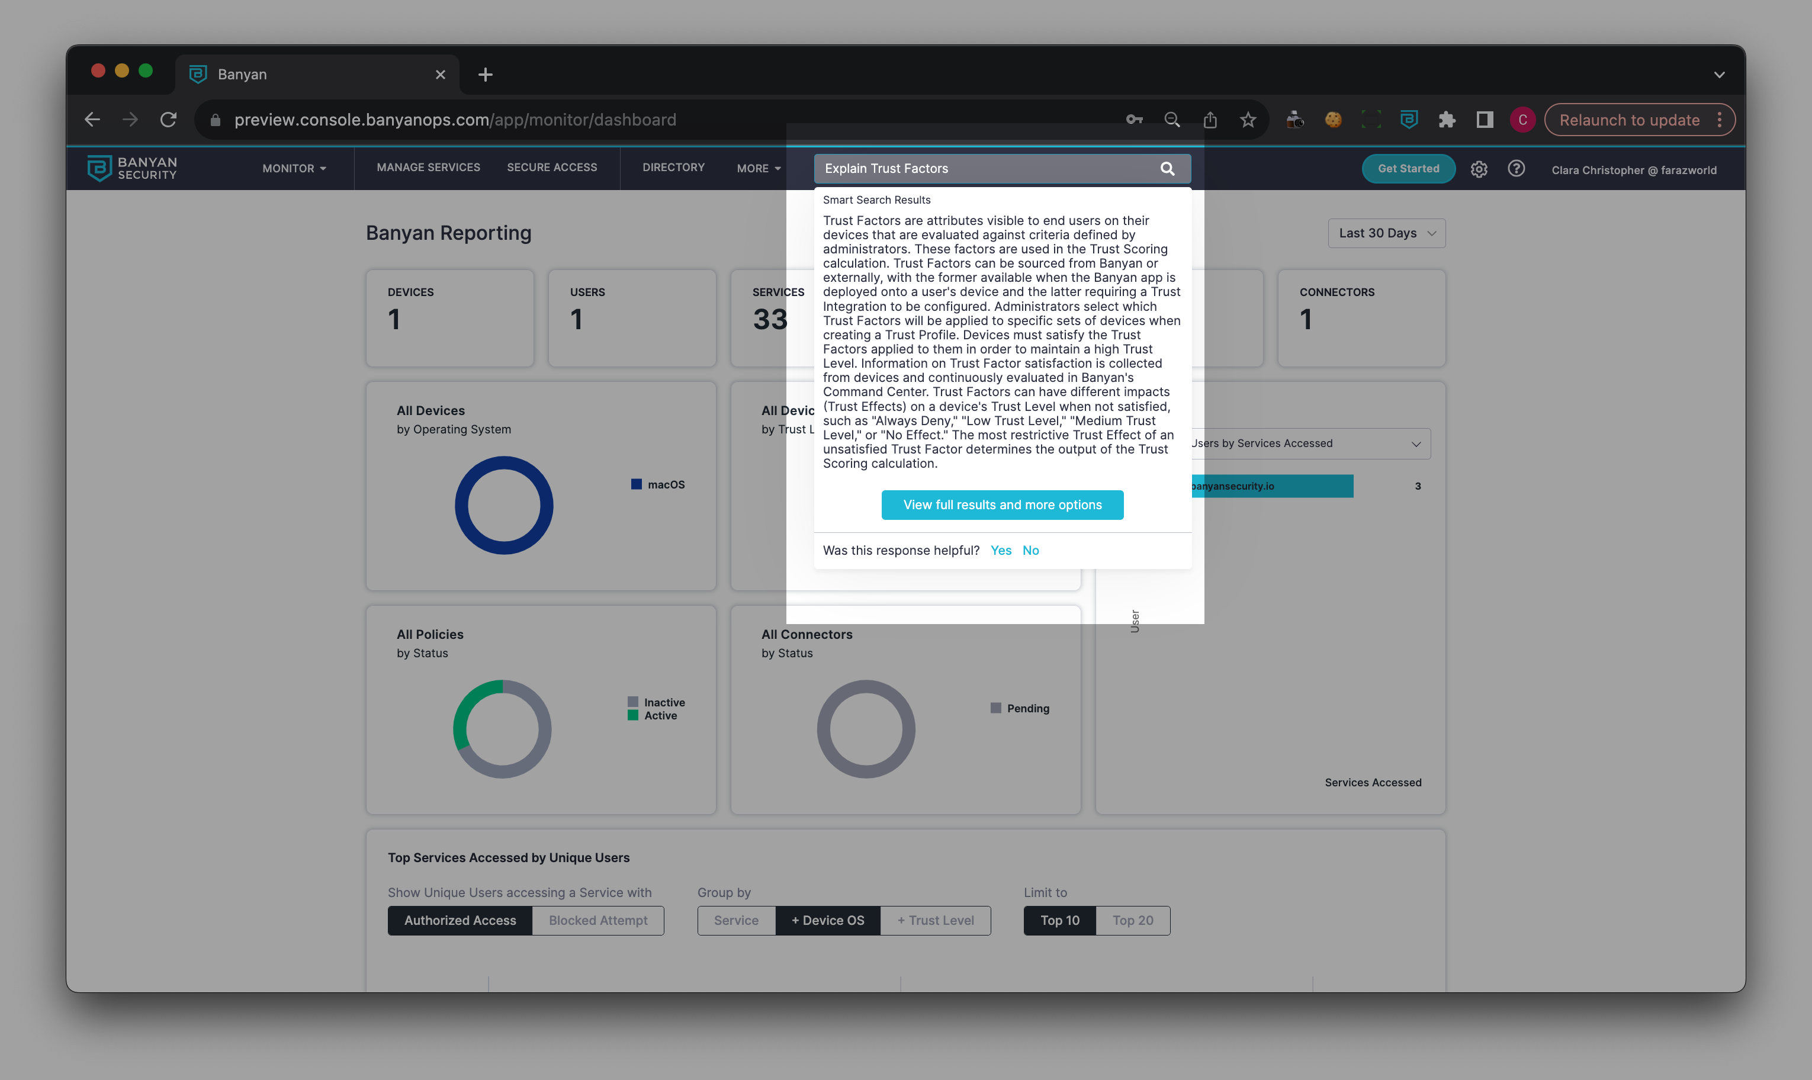Reload the page with the refresh icon
Screen dimensions: 1812x1080
[168, 120]
